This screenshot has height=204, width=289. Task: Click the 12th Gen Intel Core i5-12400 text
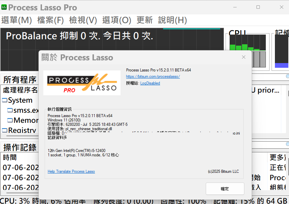[x=77, y=151]
